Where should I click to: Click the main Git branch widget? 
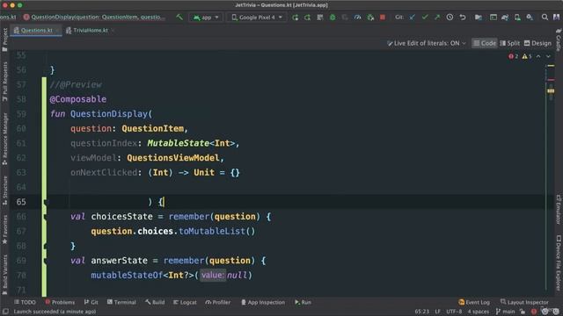tap(505, 312)
